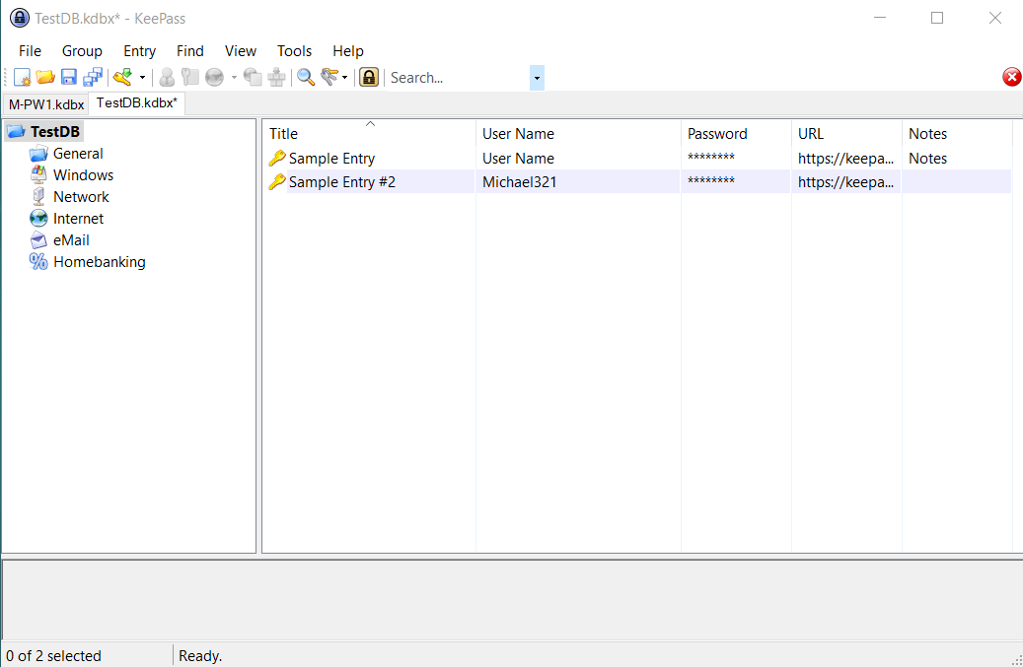Select the TestDB root group
Image resolution: width=1023 pixels, height=667 pixels.
(55, 132)
